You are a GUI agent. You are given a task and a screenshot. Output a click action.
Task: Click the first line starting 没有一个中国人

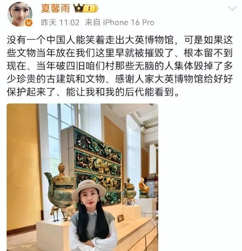click(x=120, y=40)
